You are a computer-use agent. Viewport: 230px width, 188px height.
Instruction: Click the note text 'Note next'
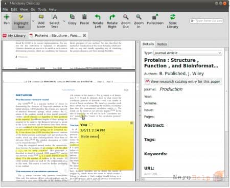(x=90, y=136)
